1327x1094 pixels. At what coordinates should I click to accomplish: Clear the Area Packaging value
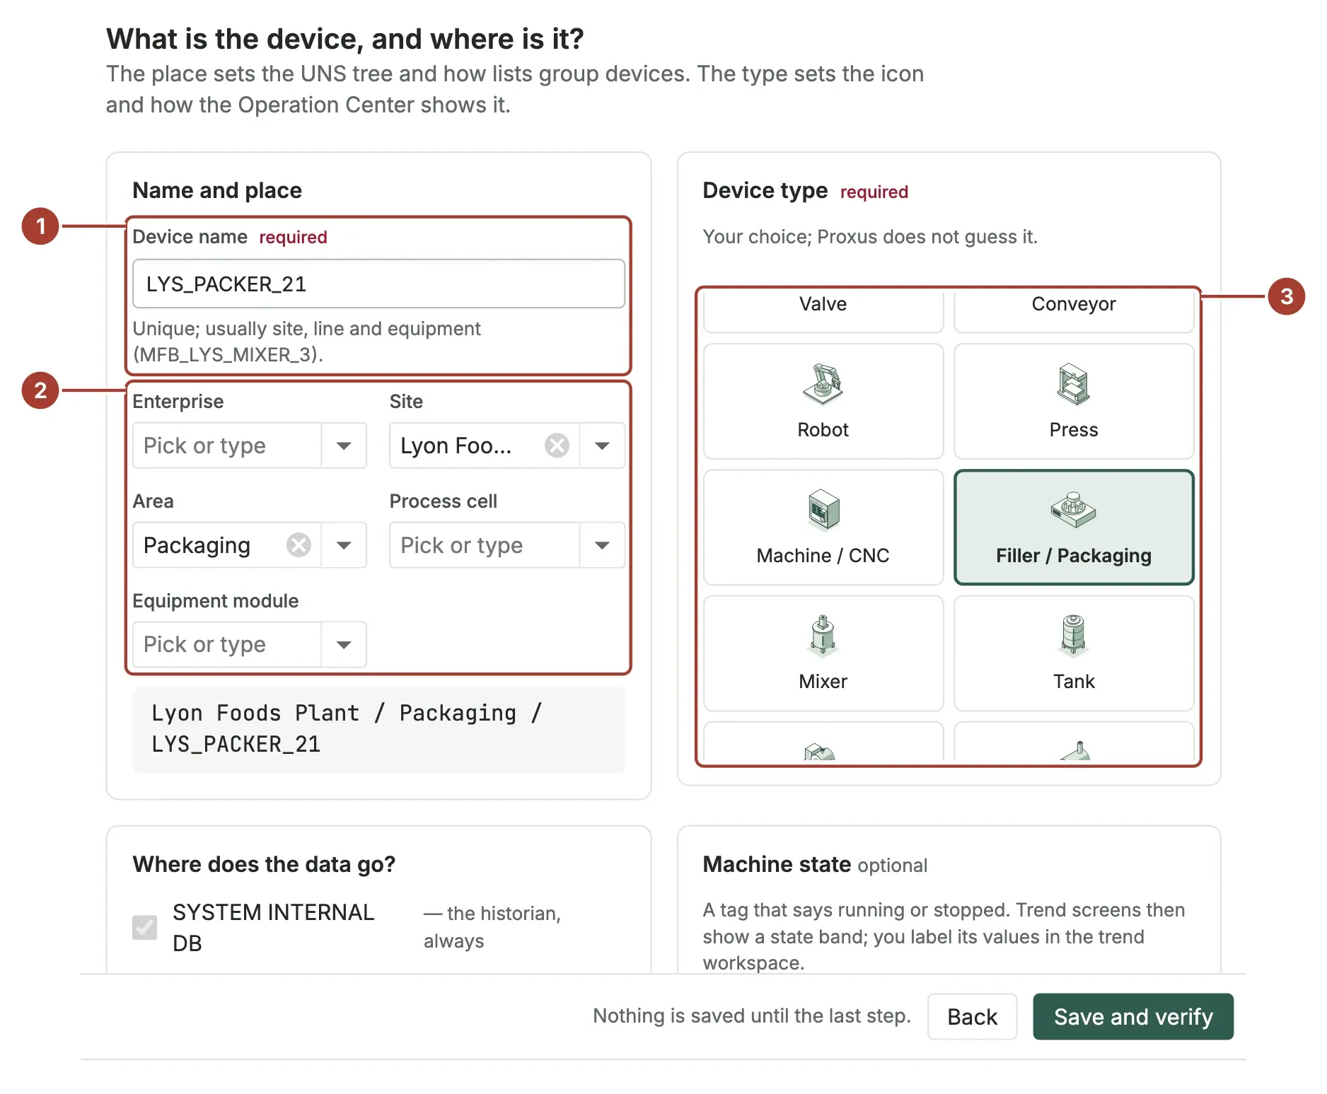299,545
